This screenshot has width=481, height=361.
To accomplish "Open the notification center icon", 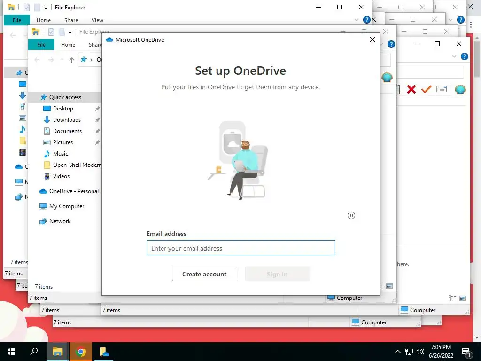I will pyautogui.click(x=466, y=352).
